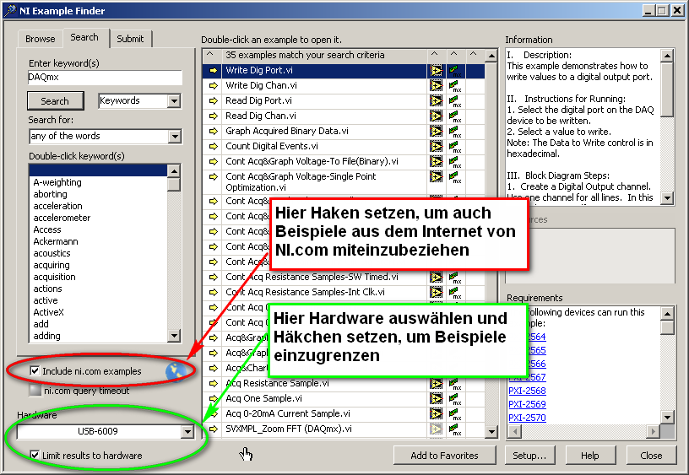689x475 pixels.
Task: Click the arrow icon beside Graph Acquired Binary Data.vi
Action: pos(214,132)
